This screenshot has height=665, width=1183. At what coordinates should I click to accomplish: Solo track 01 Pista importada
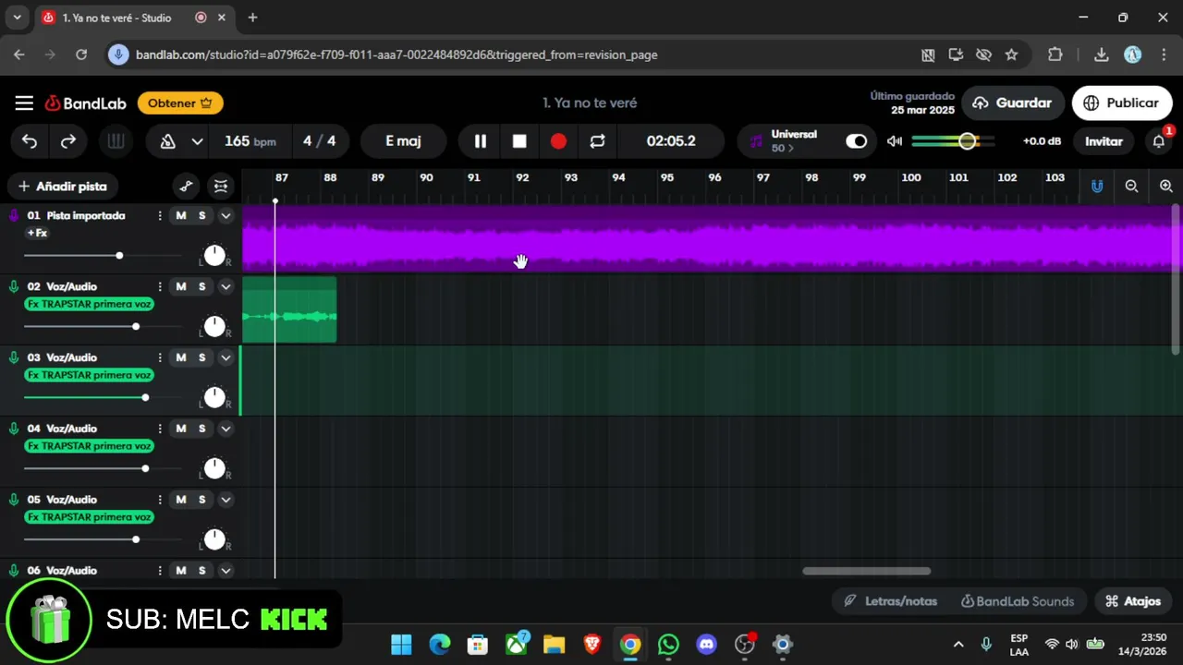(201, 215)
